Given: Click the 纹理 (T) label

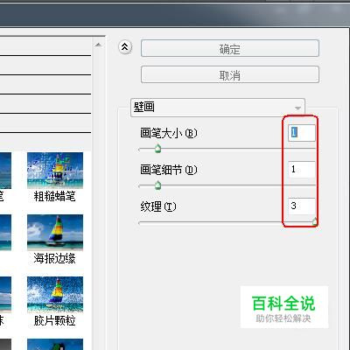Looking at the screenshot, I should pos(158,206).
